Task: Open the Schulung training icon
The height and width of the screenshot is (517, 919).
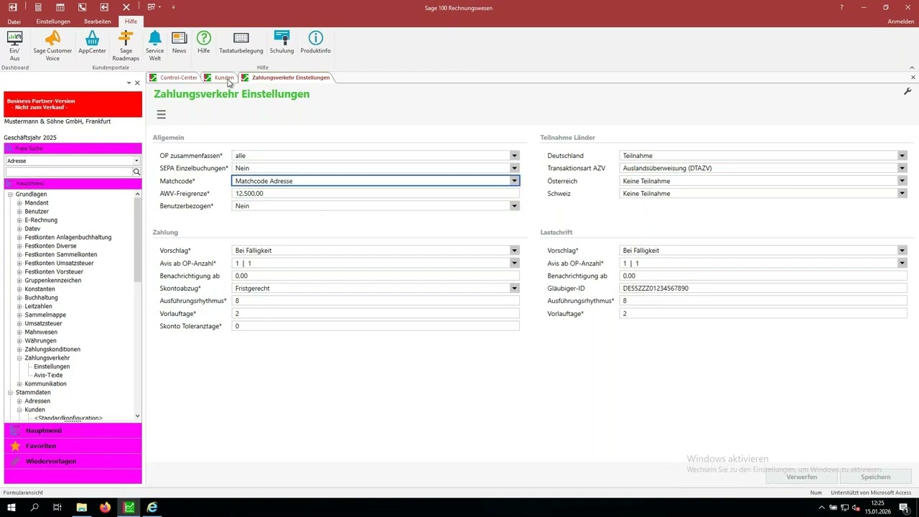Action: tap(281, 42)
